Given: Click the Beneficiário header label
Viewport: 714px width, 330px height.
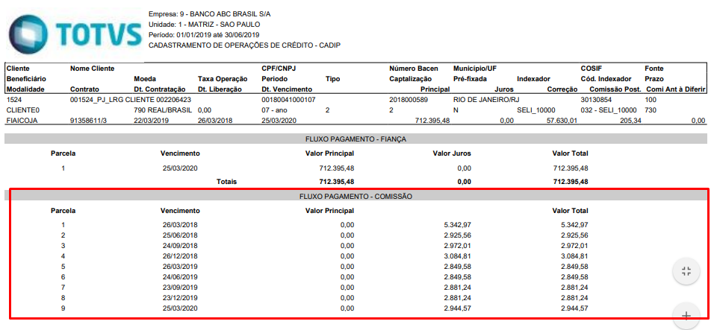Looking at the screenshot, I should pos(26,79).
